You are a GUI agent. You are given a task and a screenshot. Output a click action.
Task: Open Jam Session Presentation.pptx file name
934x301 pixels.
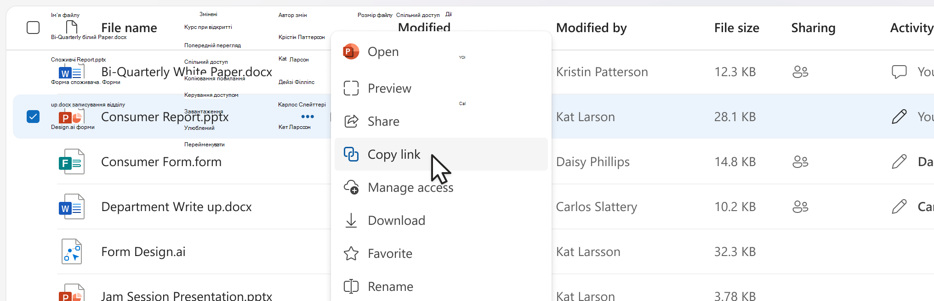tap(187, 296)
